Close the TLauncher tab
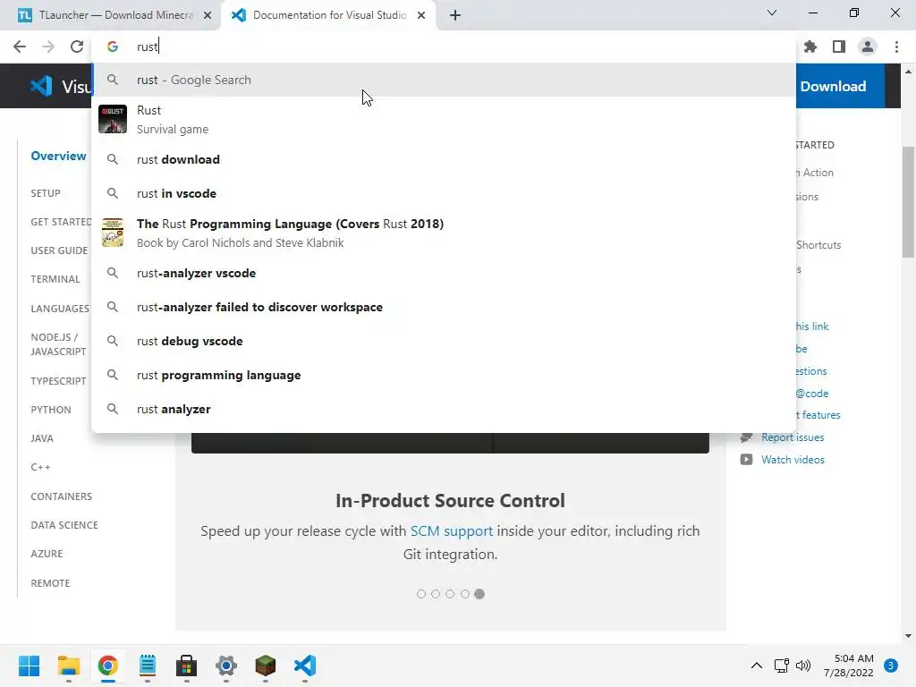This screenshot has width=916, height=687. pyautogui.click(x=208, y=15)
